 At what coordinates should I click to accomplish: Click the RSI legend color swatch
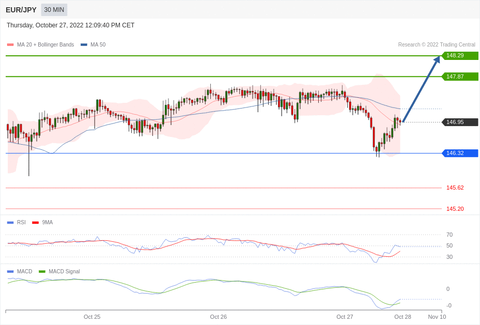pos(10,223)
